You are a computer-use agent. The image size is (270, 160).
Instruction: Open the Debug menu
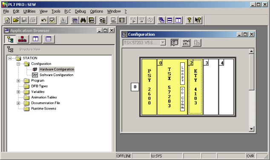click(80, 11)
